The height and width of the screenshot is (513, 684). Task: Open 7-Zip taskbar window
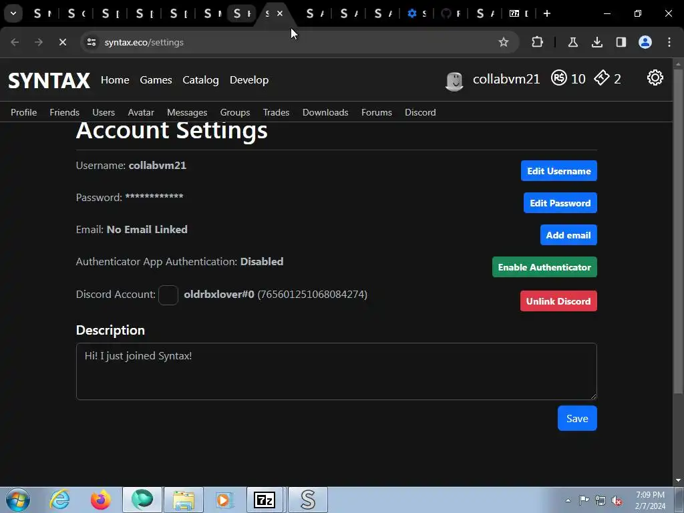265,500
